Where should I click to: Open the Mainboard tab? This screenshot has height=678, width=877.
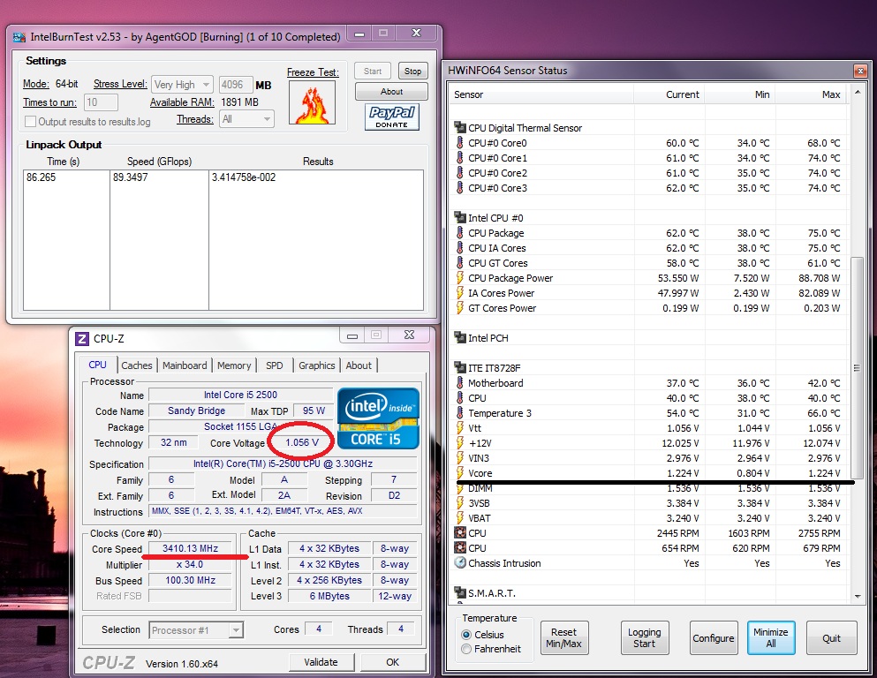coord(185,365)
